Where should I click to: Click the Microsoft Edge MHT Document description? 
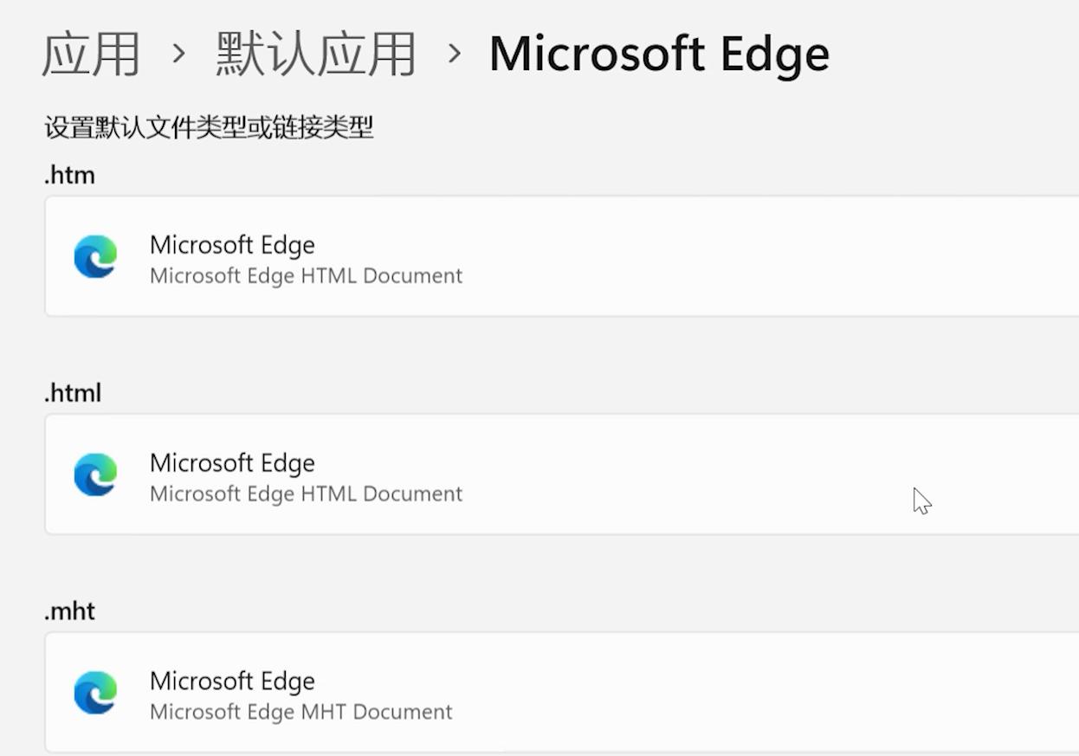pos(301,712)
